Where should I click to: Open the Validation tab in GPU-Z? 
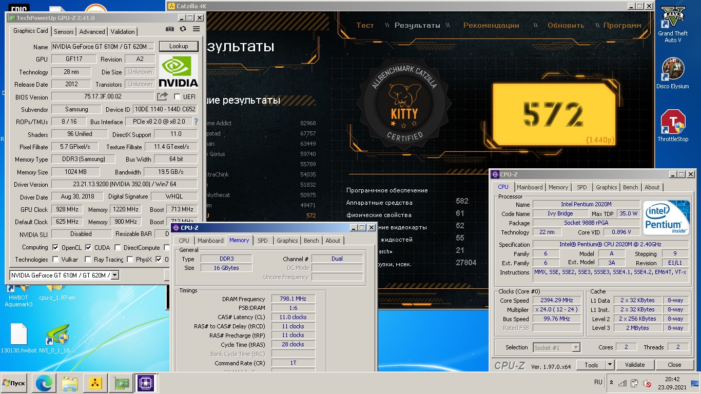(123, 31)
